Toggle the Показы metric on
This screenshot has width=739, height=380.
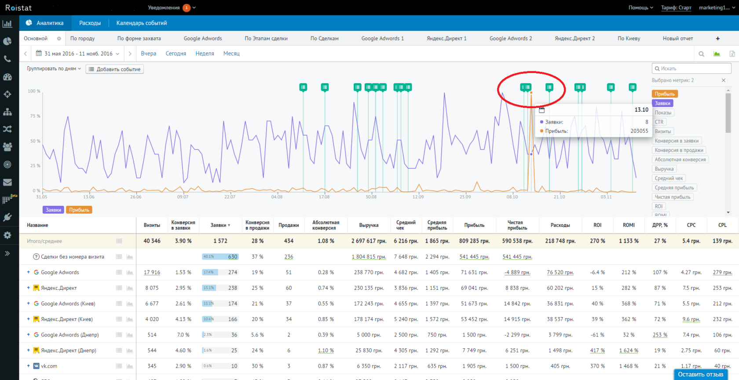click(663, 113)
